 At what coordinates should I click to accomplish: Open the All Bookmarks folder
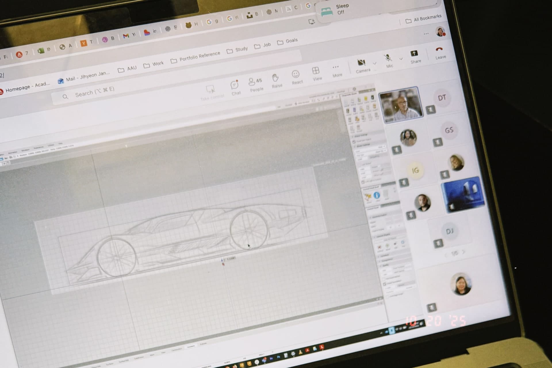tap(423, 19)
